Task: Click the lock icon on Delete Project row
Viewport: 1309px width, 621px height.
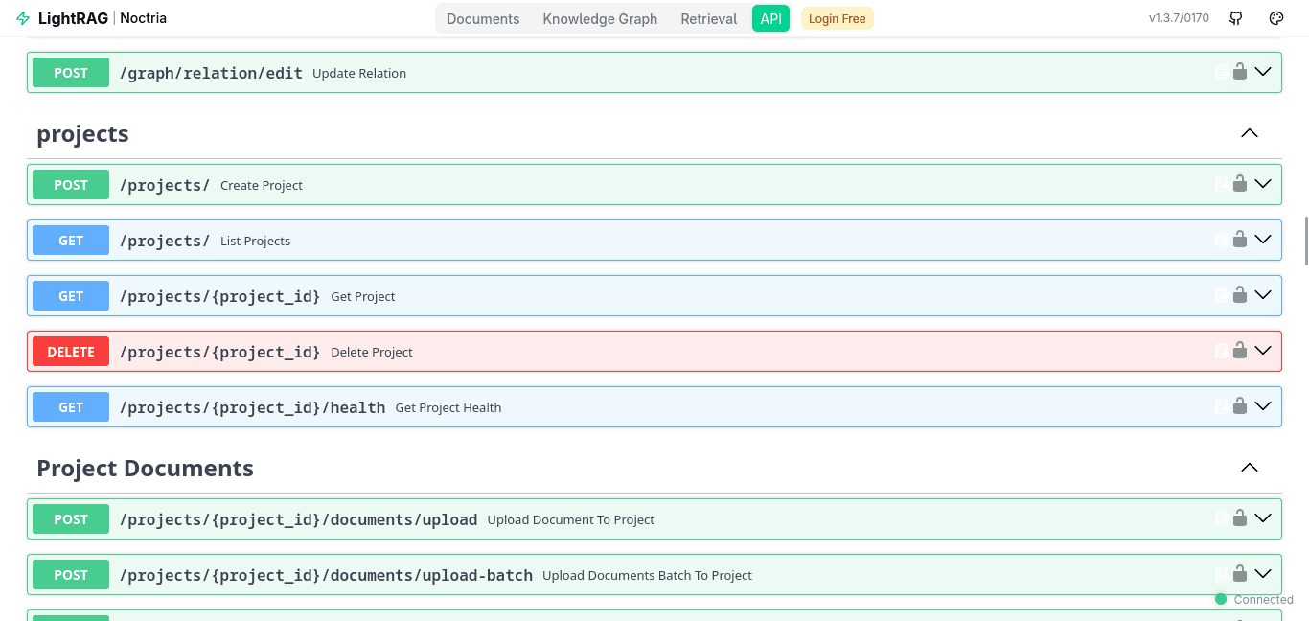Action: pos(1240,351)
